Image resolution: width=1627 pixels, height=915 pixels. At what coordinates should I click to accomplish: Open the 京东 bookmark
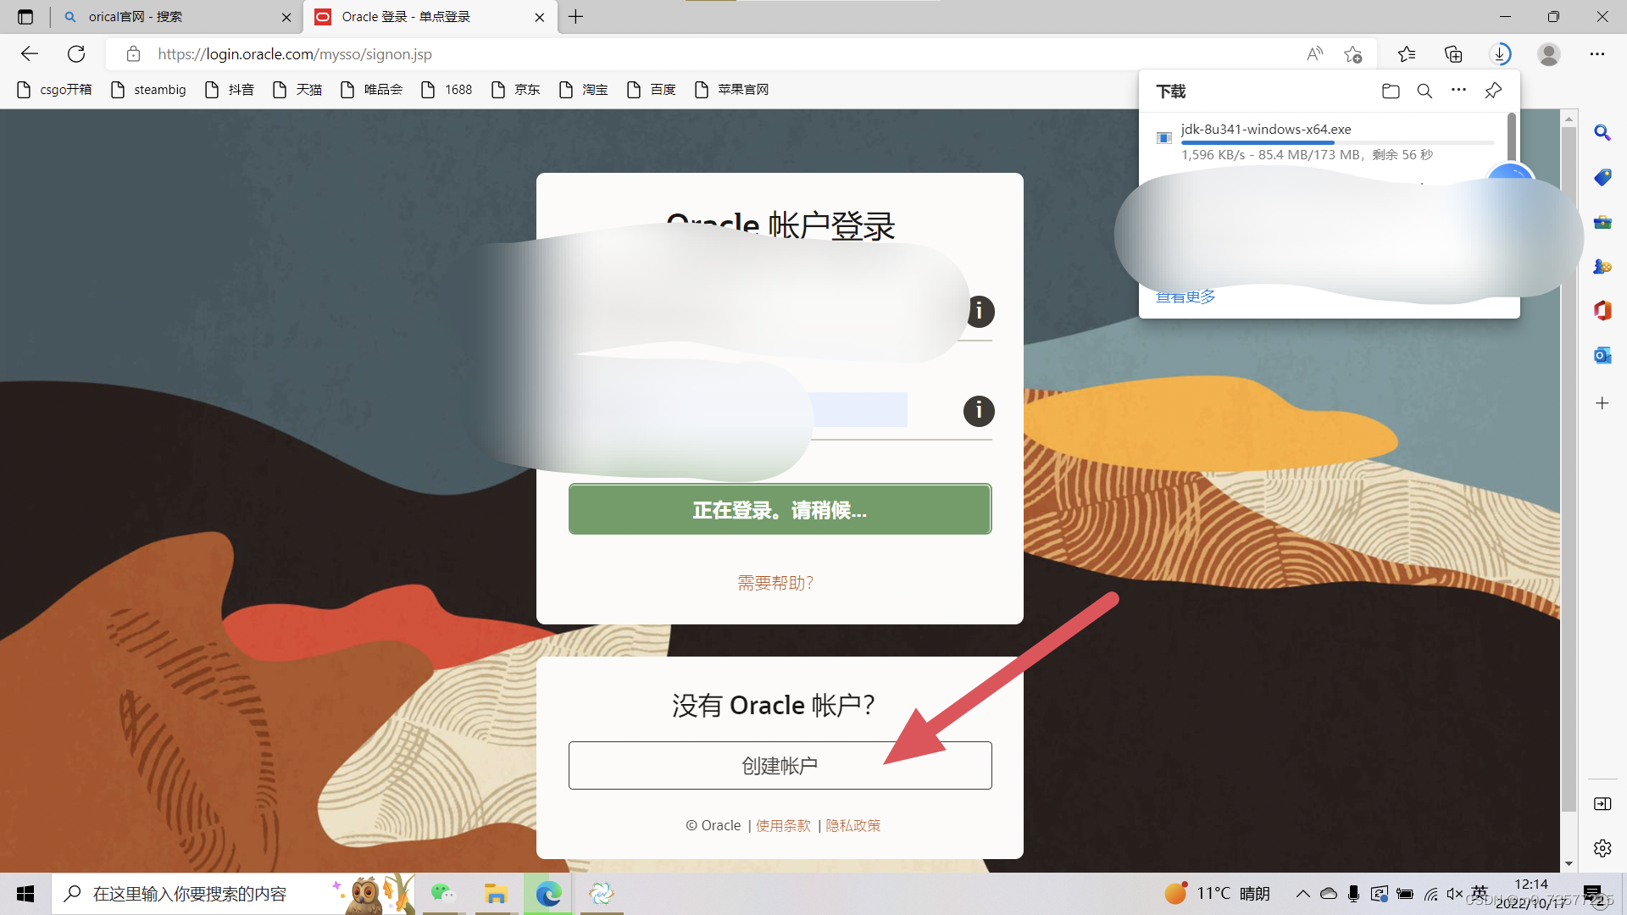(516, 90)
